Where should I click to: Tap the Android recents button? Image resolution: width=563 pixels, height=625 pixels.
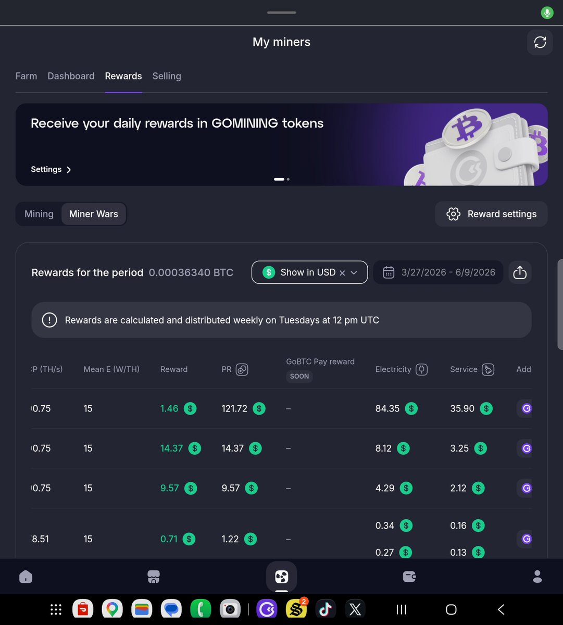[402, 609]
